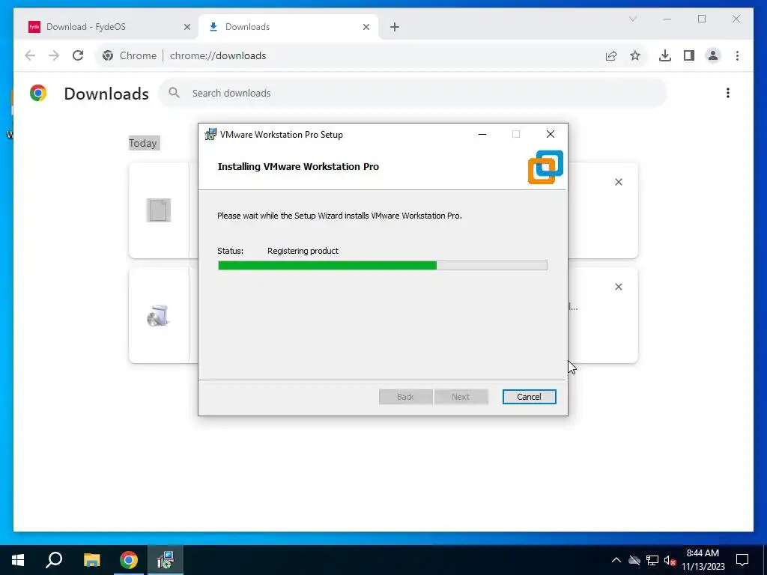Open the tab search chevron in Chrome

coord(632,19)
